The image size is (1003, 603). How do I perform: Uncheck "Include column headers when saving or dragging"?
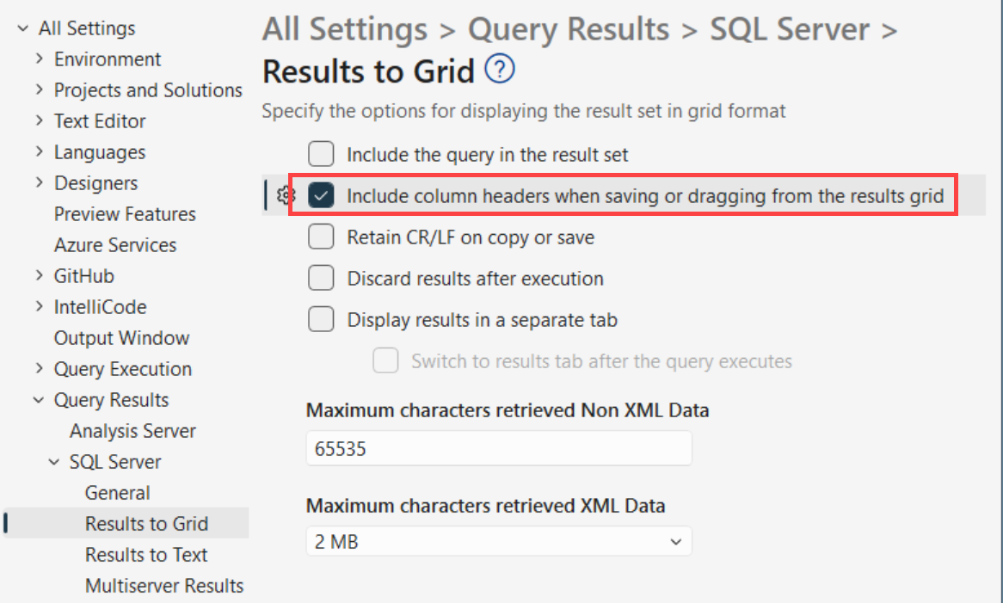(x=321, y=195)
